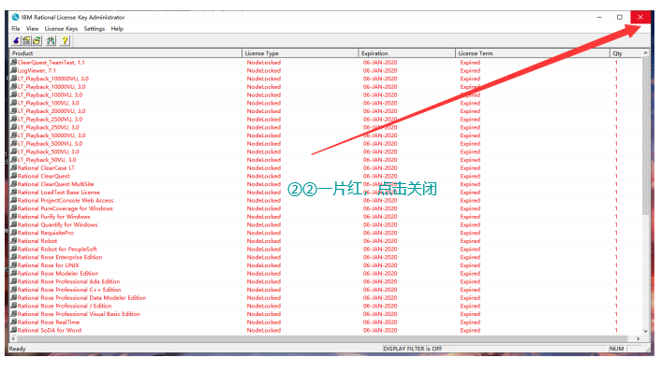Screen dimensions: 661x372
Task: Sort by the Expiration column header
Action: (x=406, y=53)
